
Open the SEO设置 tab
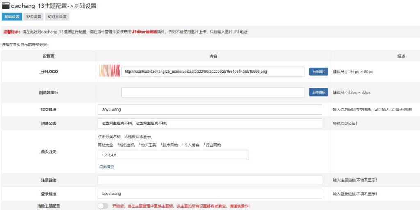coord(34,17)
